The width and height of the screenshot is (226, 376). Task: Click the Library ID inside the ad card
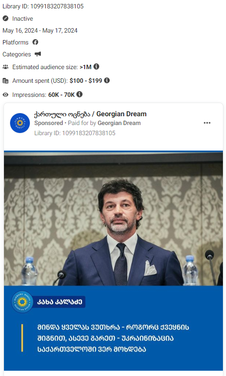click(75, 133)
